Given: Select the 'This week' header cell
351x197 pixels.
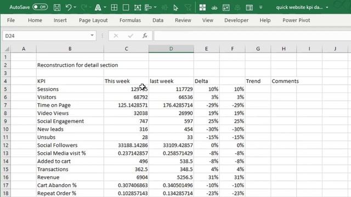Looking at the screenshot, I should (126, 81).
